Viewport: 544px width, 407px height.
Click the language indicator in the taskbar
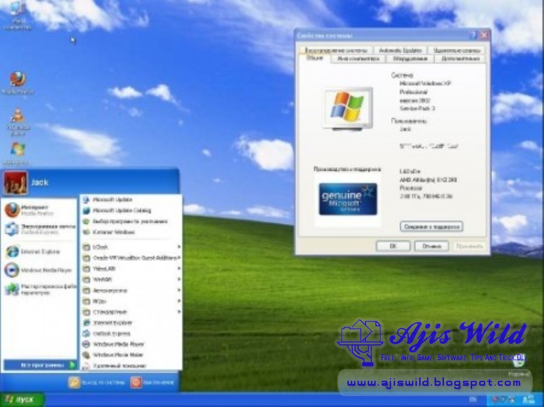pos(472,400)
